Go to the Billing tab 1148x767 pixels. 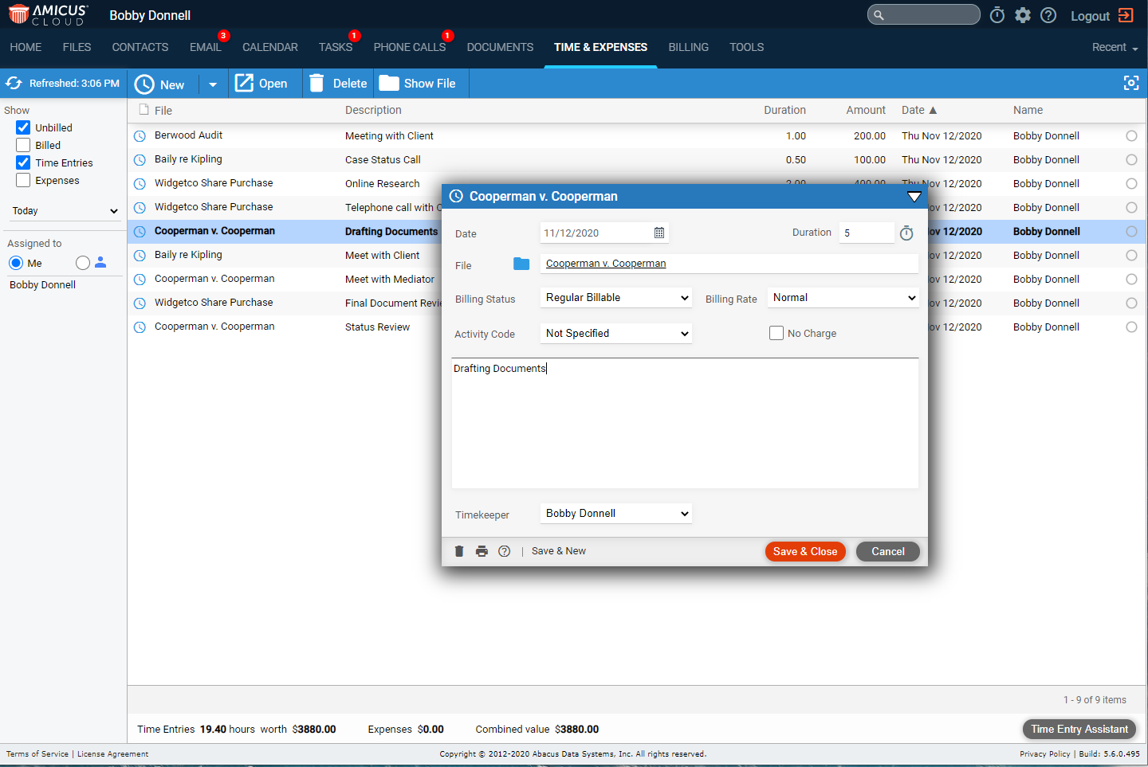pos(688,47)
